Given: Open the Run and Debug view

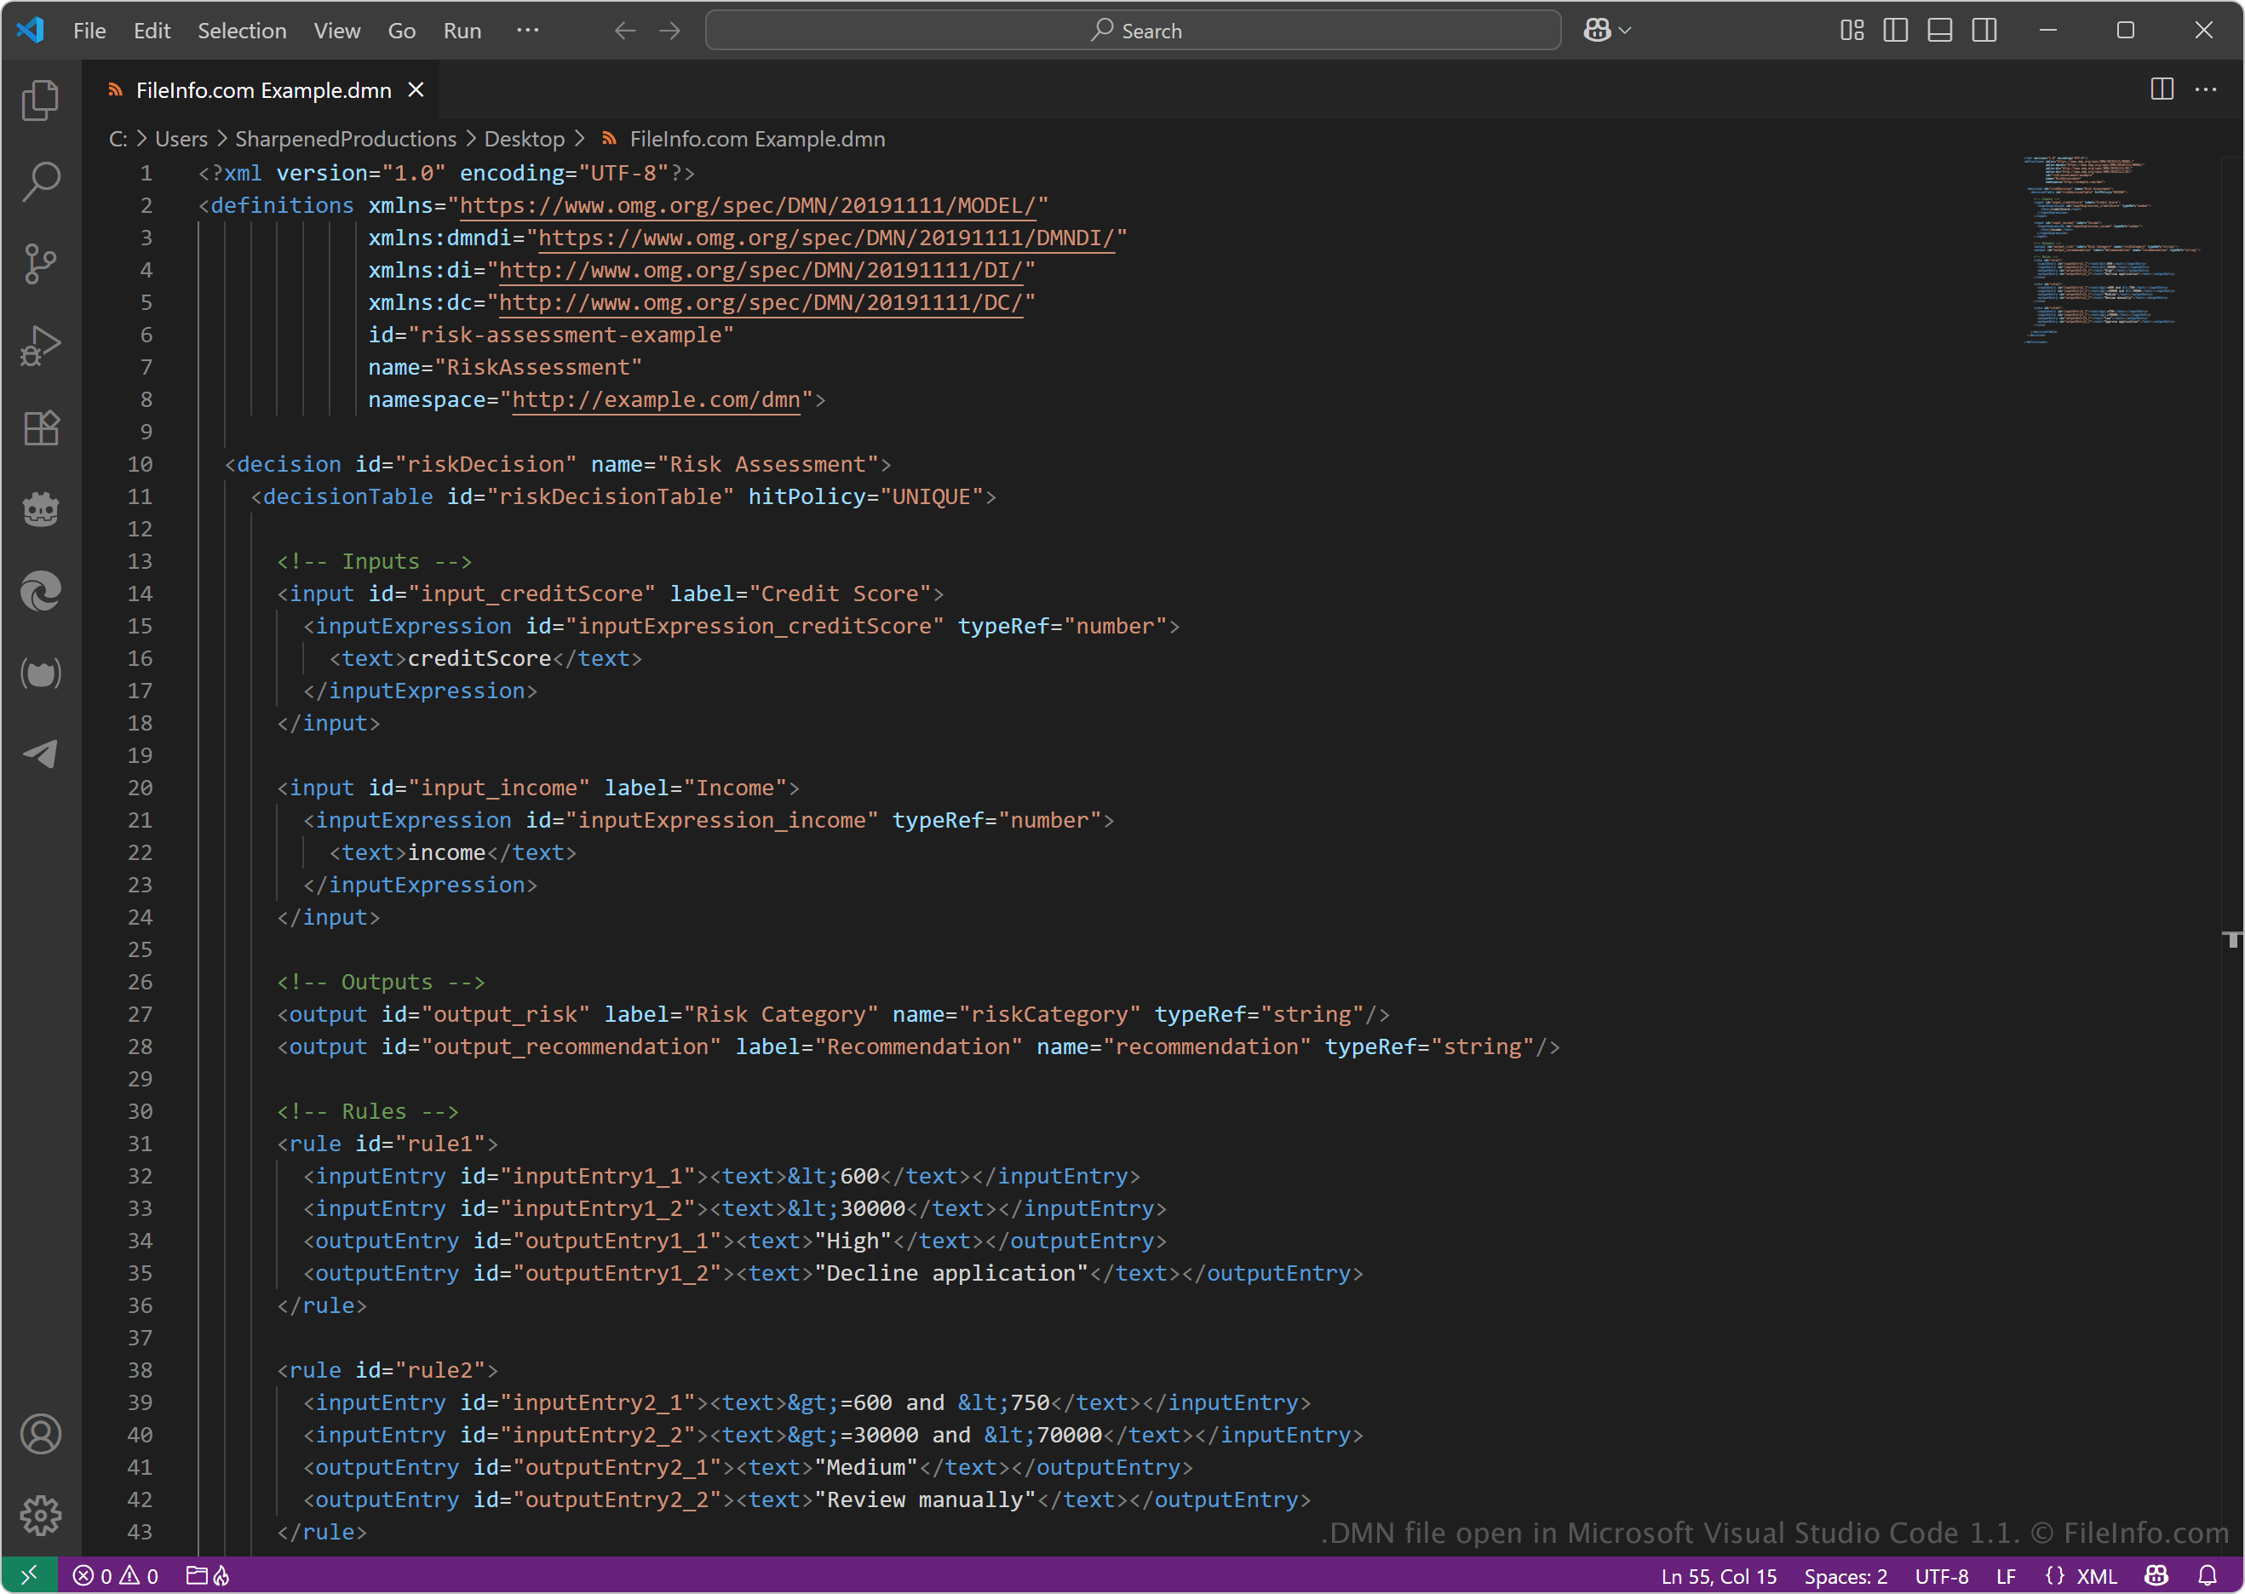Looking at the screenshot, I should (x=40, y=346).
